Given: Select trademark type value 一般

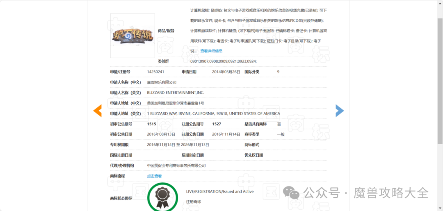Looking at the screenshot, I should coord(281,134).
